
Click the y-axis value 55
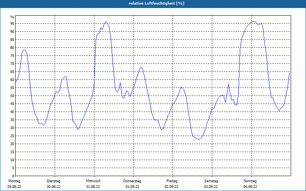[12, 88]
